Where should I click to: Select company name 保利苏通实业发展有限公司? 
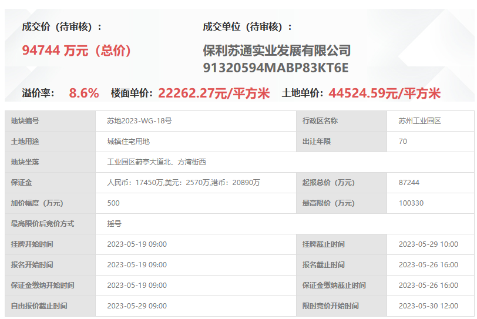point(277,51)
